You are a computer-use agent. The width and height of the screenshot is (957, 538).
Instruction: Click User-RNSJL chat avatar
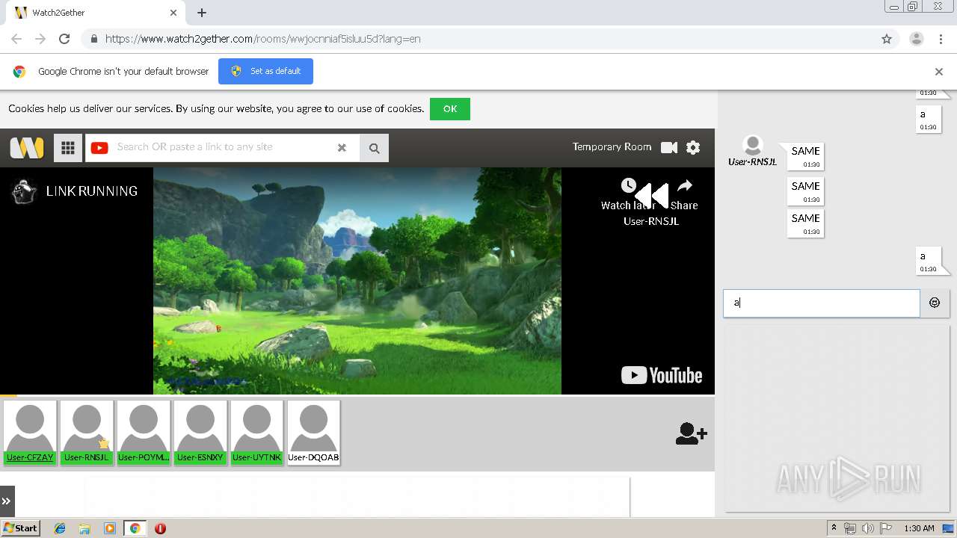pyautogui.click(x=753, y=146)
